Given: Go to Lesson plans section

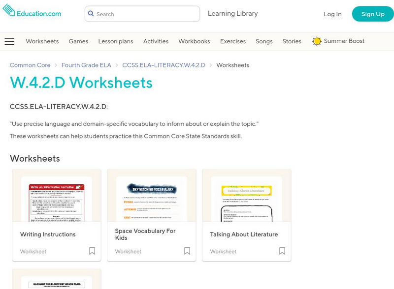Looking at the screenshot, I should 115,41.
